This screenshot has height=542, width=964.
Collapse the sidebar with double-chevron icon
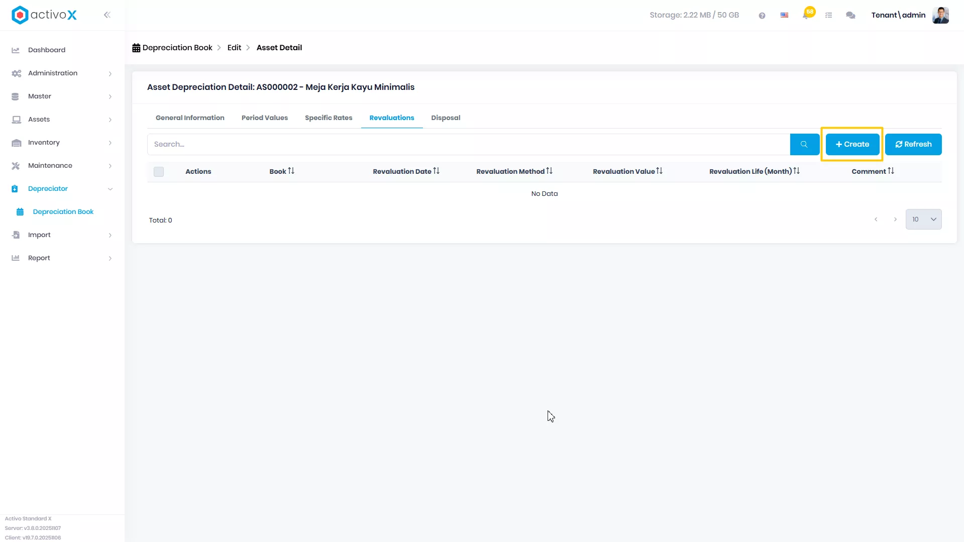pyautogui.click(x=107, y=15)
